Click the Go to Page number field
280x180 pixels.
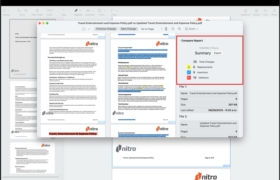(x=162, y=29)
